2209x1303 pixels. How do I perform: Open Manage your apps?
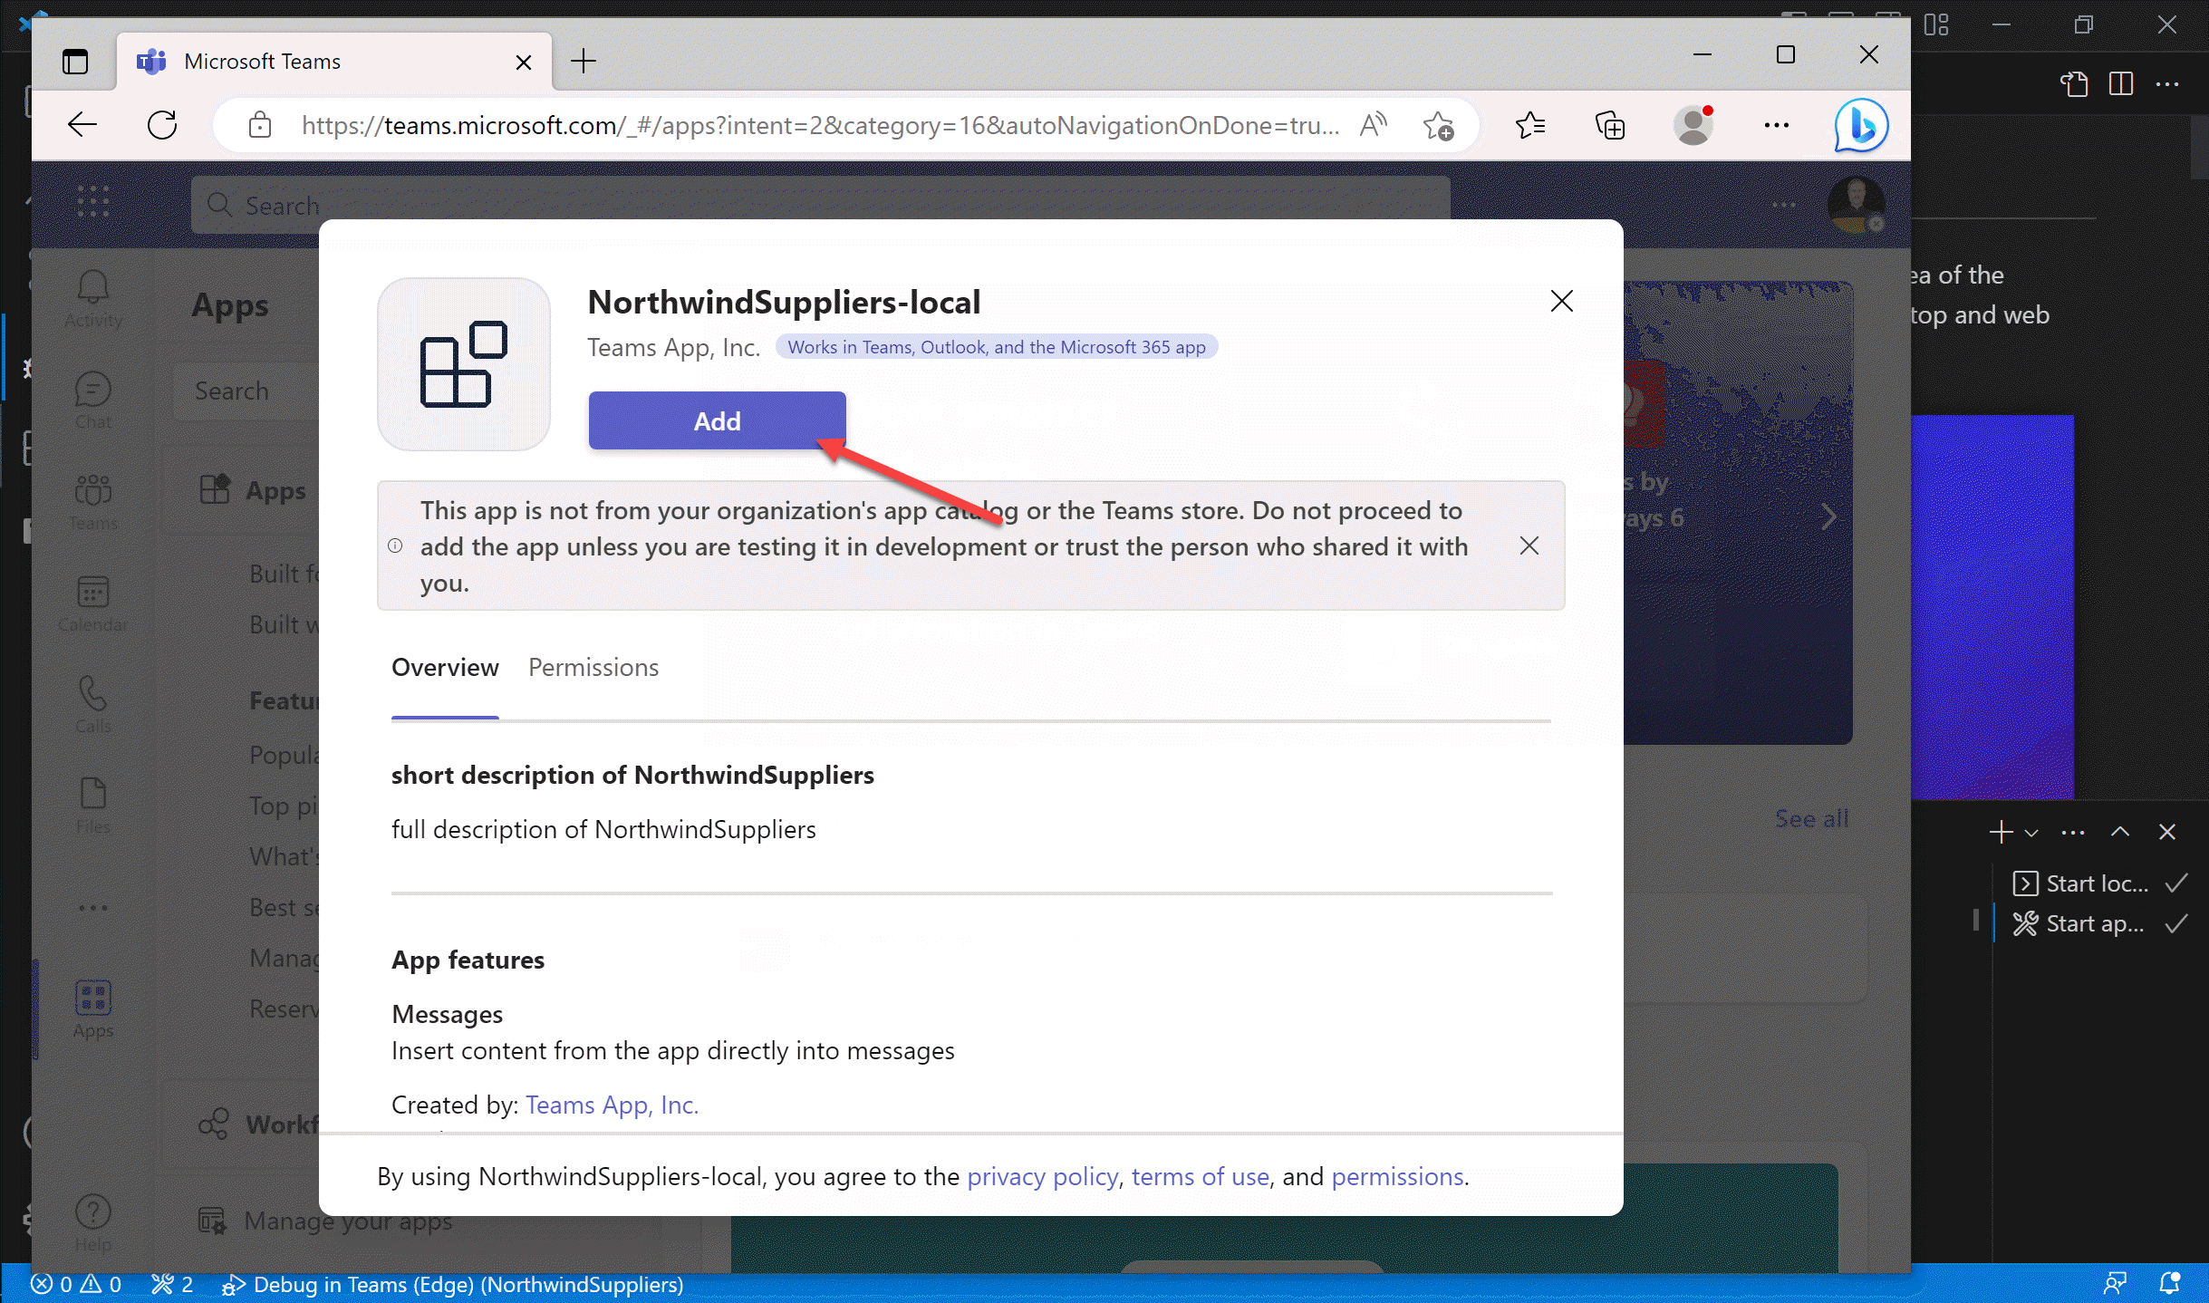(x=326, y=1221)
